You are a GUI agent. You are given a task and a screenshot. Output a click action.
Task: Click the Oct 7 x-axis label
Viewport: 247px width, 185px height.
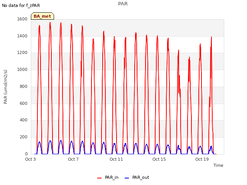(73, 159)
